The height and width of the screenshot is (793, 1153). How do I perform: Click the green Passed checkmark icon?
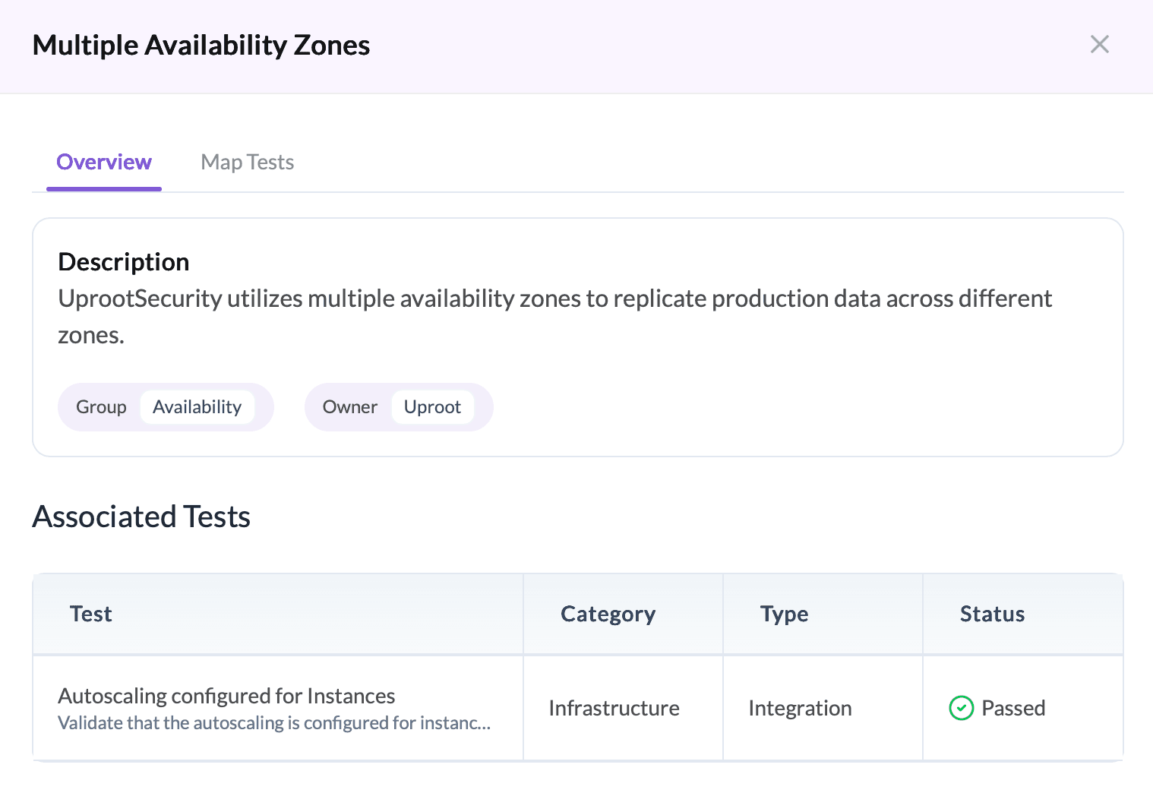click(961, 708)
